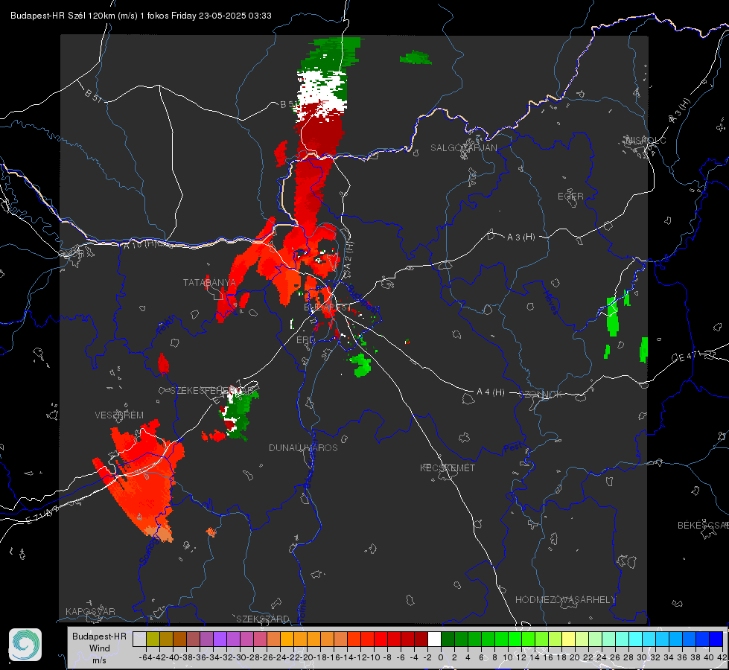
Task: Click the VESZPRÉM city label
Action: pyautogui.click(x=119, y=415)
